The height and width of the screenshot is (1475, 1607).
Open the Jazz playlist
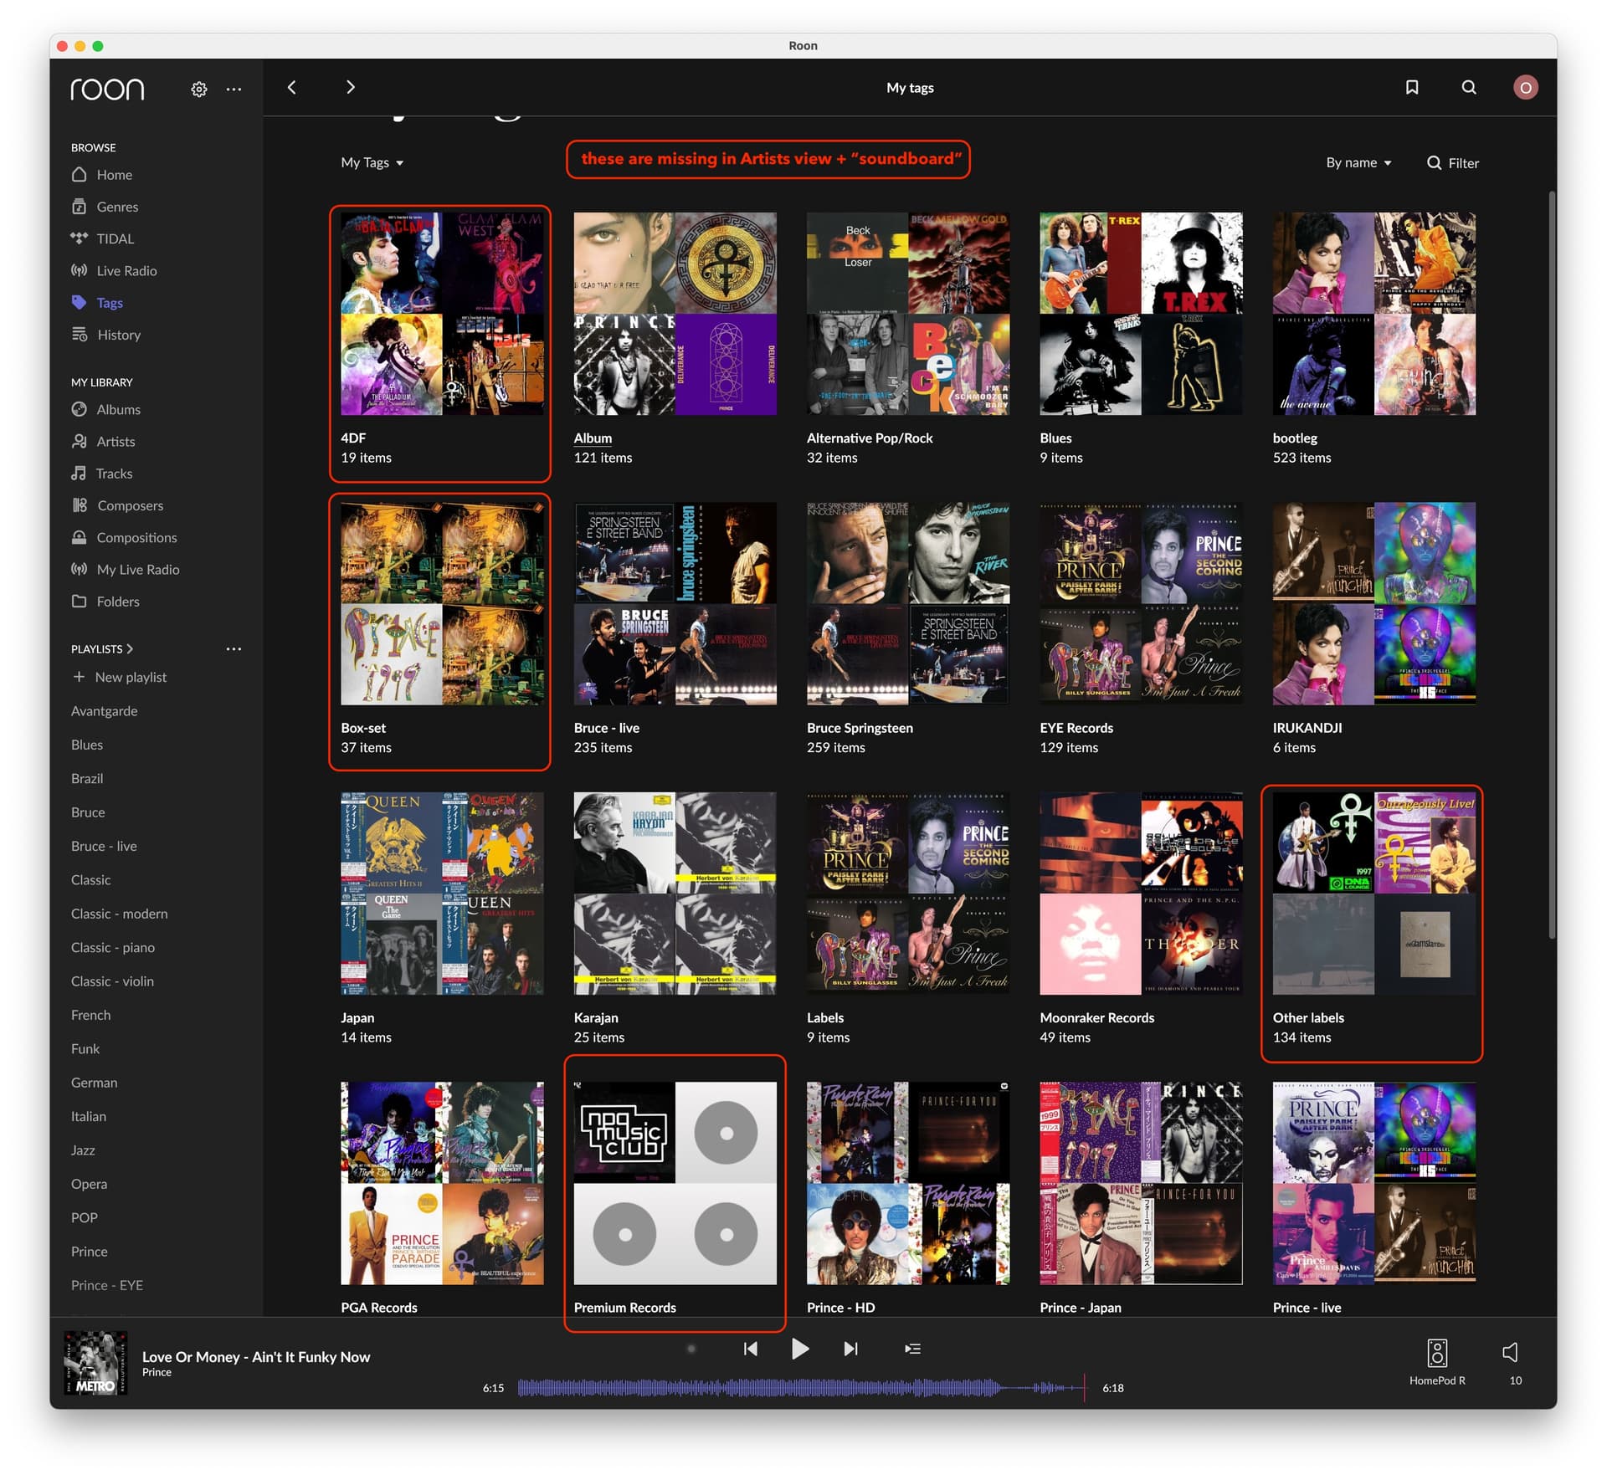pyautogui.click(x=83, y=1150)
